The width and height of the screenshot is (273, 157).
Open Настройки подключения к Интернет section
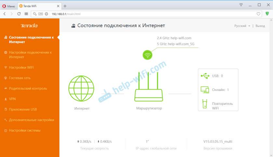click(x=30, y=55)
